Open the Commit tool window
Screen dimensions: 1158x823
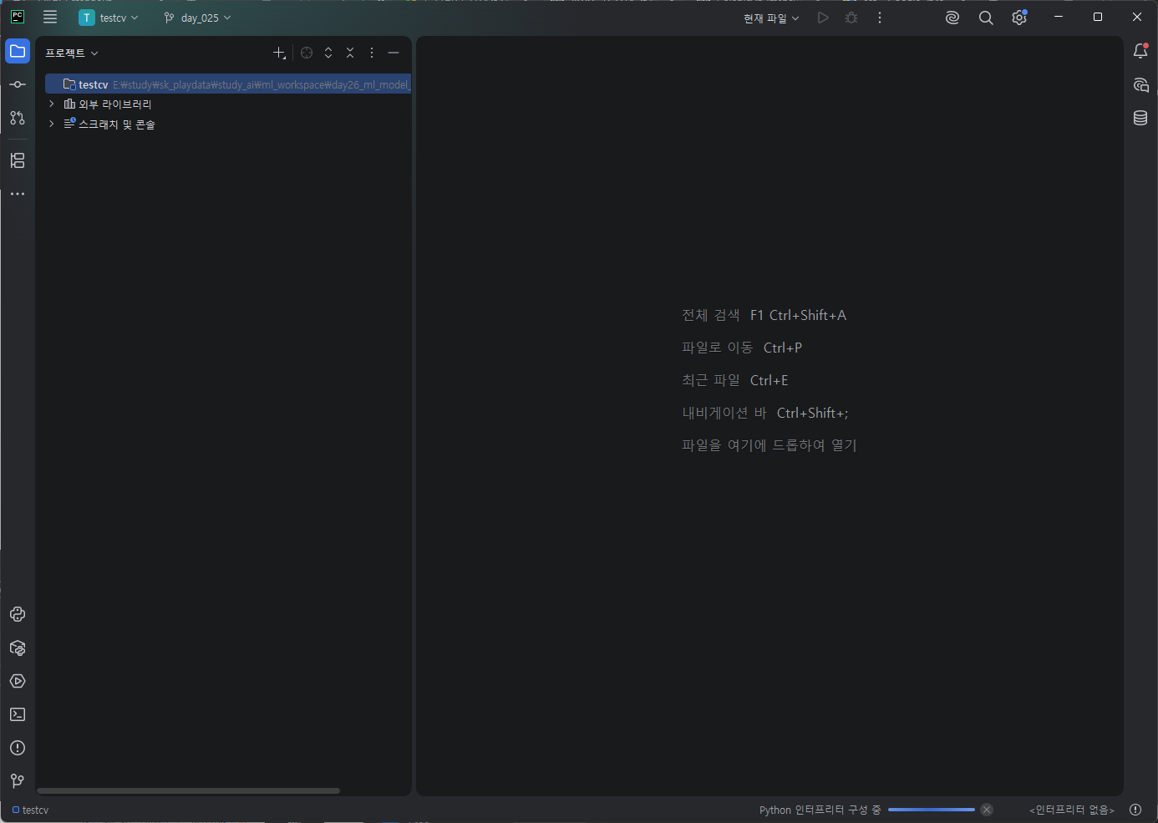[18, 84]
